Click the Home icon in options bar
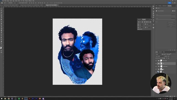177x100 pixels. point(2,3)
